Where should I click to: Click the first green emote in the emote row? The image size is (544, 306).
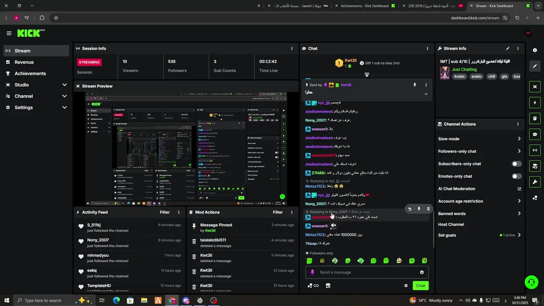(x=309, y=261)
